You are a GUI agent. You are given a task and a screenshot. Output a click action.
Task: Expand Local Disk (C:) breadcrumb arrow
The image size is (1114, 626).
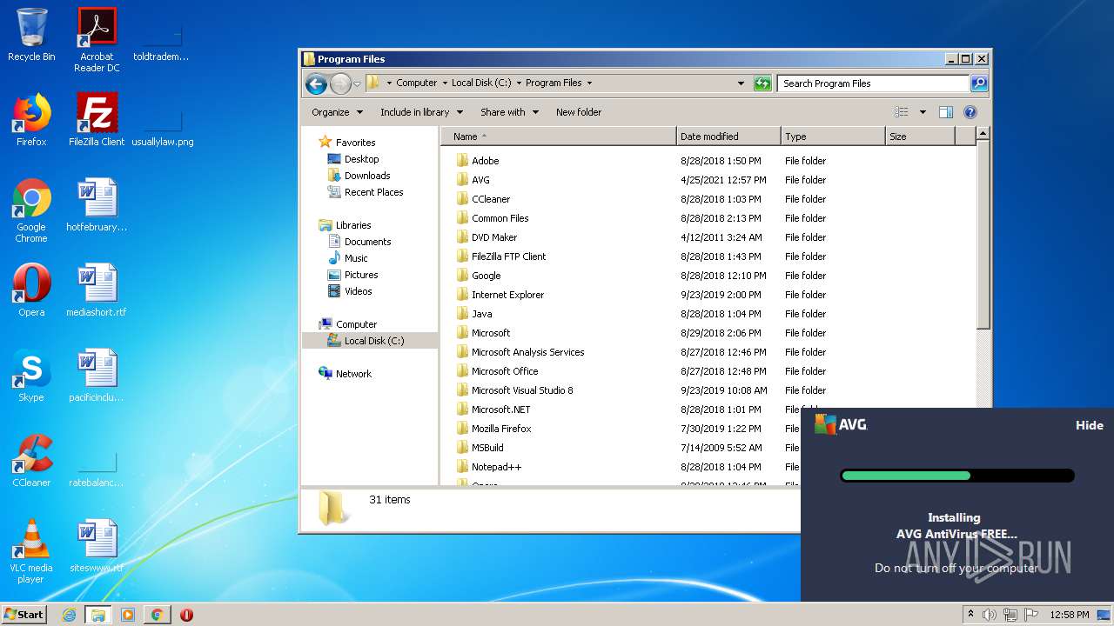519,83
